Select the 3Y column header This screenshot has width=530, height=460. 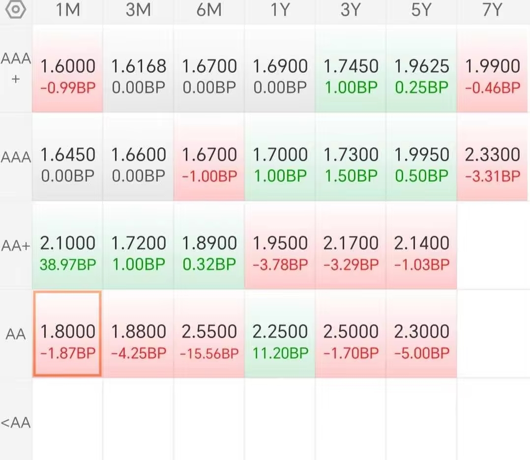pyautogui.click(x=351, y=9)
